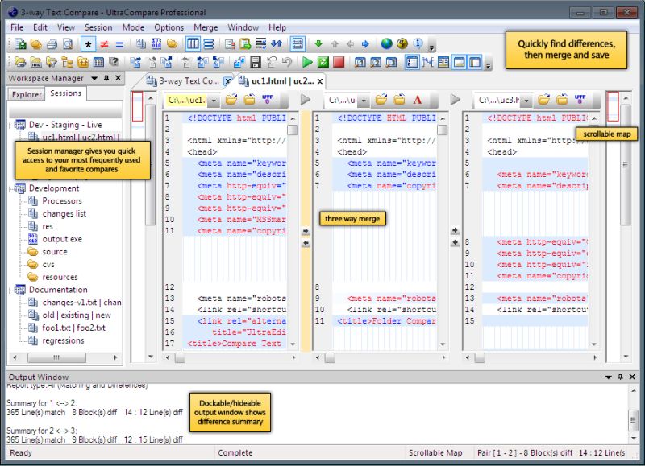645x466 pixels.
Task: Close the Workspace Manager panel
Action: pos(118,78)
